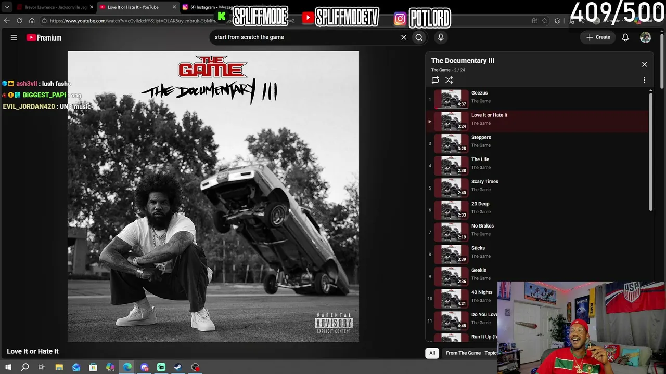The image size is (666, 374).
Task: Play Sticks from the playlist
Action: click(537, 254)
